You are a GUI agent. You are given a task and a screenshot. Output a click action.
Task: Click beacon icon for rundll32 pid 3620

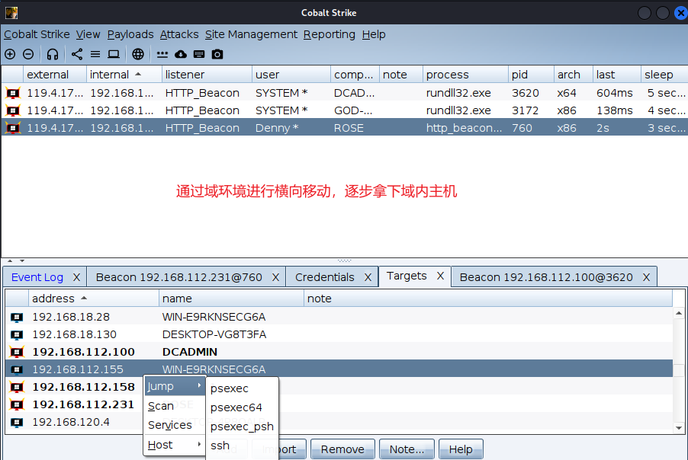(x=13, y=93)
